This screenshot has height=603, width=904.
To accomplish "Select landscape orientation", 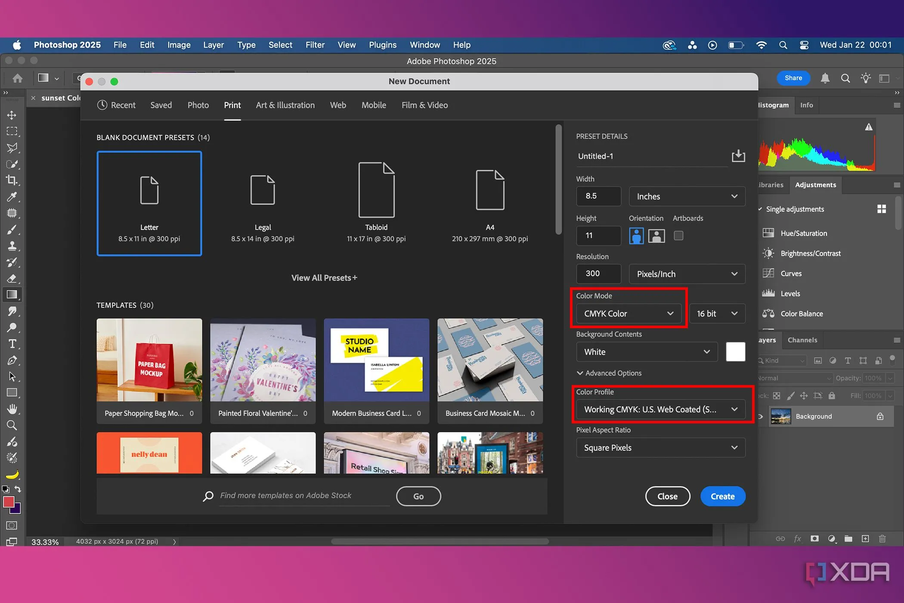I will coord(656,236).
